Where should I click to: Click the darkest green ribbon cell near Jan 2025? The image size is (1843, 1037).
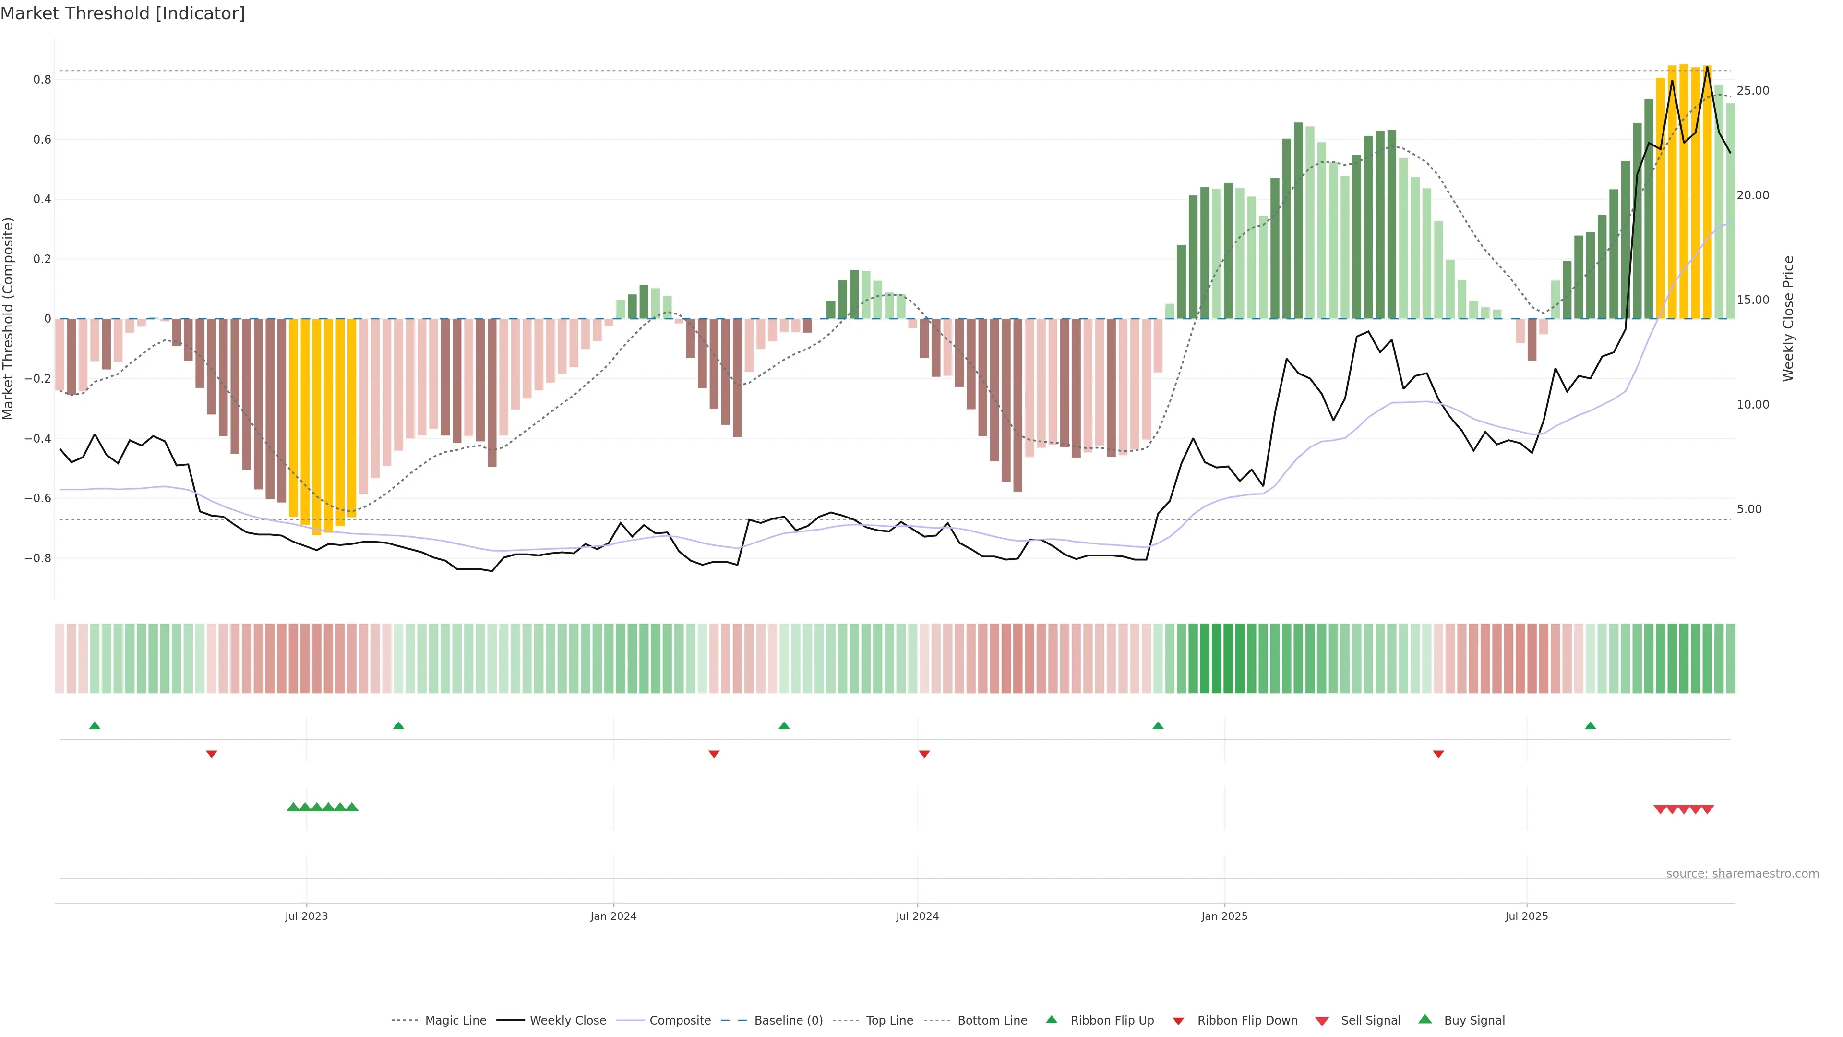tap(1228, 658)
